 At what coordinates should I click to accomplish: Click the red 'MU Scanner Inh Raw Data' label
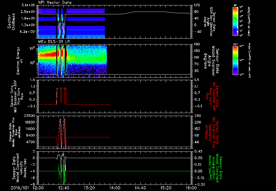(212, 96)
